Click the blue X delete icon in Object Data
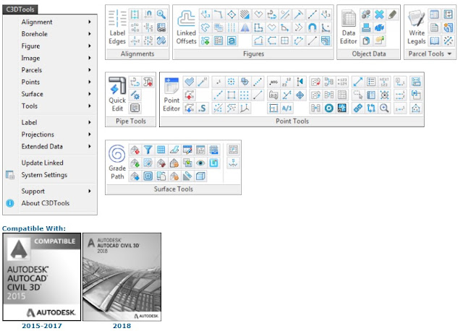The height and width of the screenshot is (331, 463). [x=379, y=14]
